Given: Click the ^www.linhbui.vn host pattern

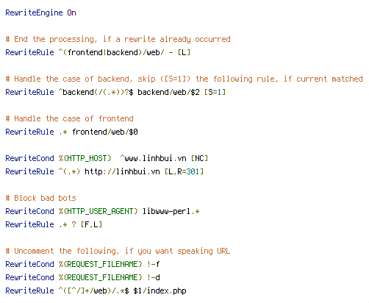Looking at the screenshot, I should coord(153,158).
